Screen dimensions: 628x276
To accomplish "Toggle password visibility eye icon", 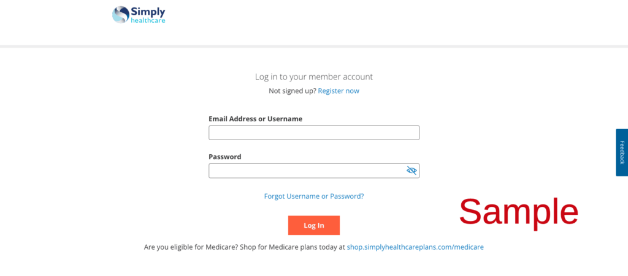I will point(412,171).
